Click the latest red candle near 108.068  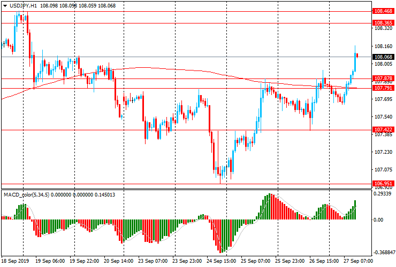click(357, 56)
